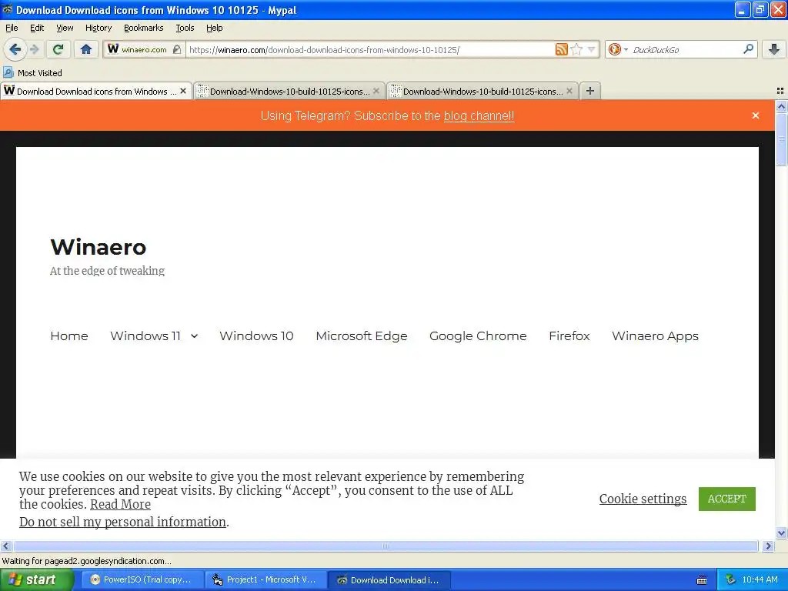Open the Help menu
788x591 pixels.
pos(215,28)
